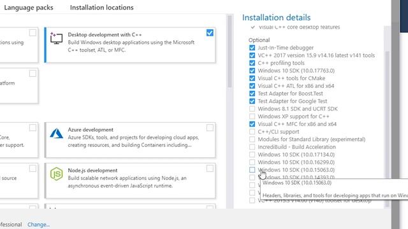Screen dimensions: 408x229
Task: Enable the Node.js development workload checkbox
Action: [x=210, y=169]
